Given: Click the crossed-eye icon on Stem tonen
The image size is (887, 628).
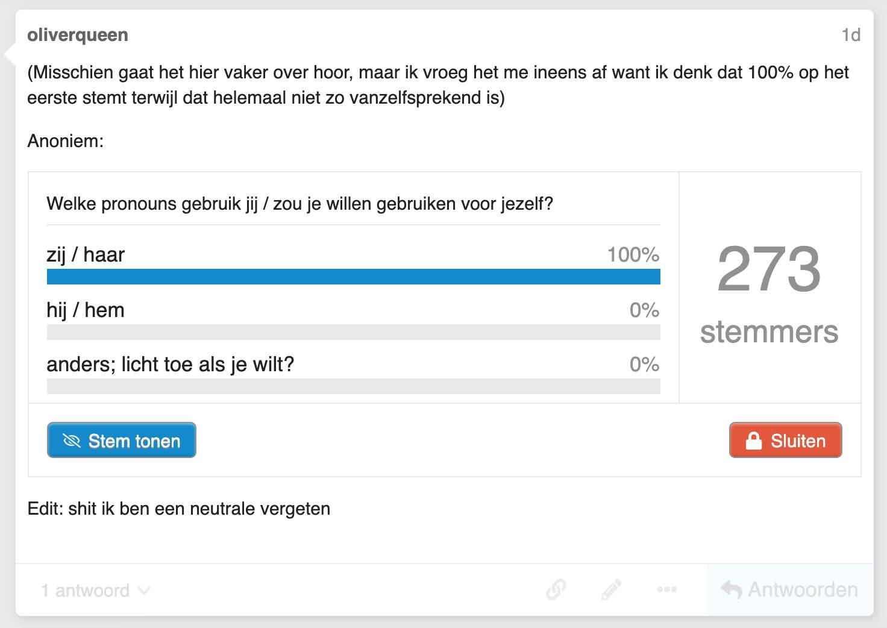Looking at the screenshot, I should pyautogui.click(x=72, y=441).
